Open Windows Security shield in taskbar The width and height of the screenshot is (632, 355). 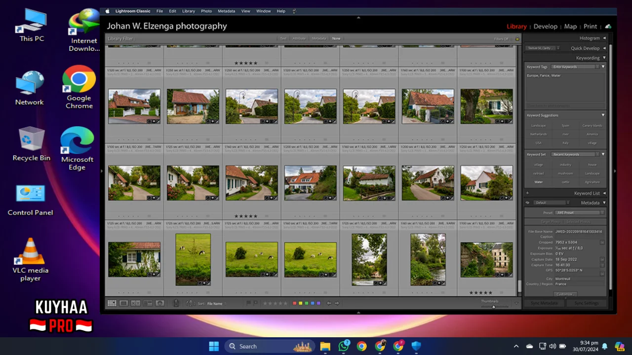pyautogui.click(x=416, y=346)
